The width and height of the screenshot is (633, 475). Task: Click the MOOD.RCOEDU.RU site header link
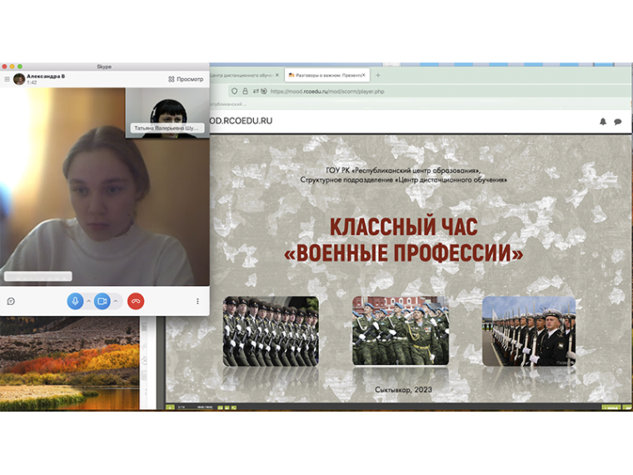[241, 121]
